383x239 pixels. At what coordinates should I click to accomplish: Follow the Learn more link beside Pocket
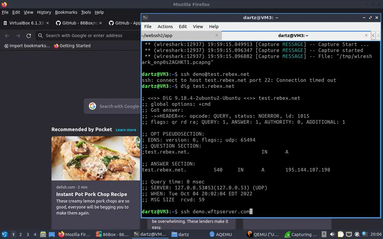(126, 130)
